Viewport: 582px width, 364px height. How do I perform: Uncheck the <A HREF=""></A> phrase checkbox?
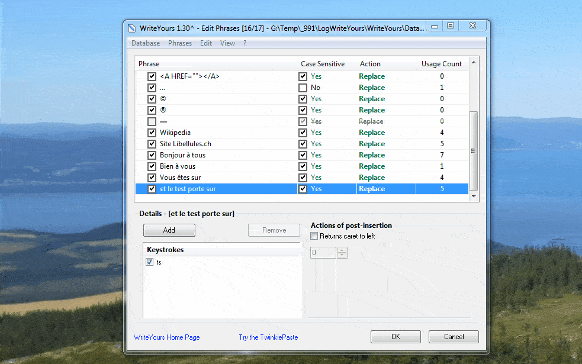pyautogui.click(x=152, y=76)
